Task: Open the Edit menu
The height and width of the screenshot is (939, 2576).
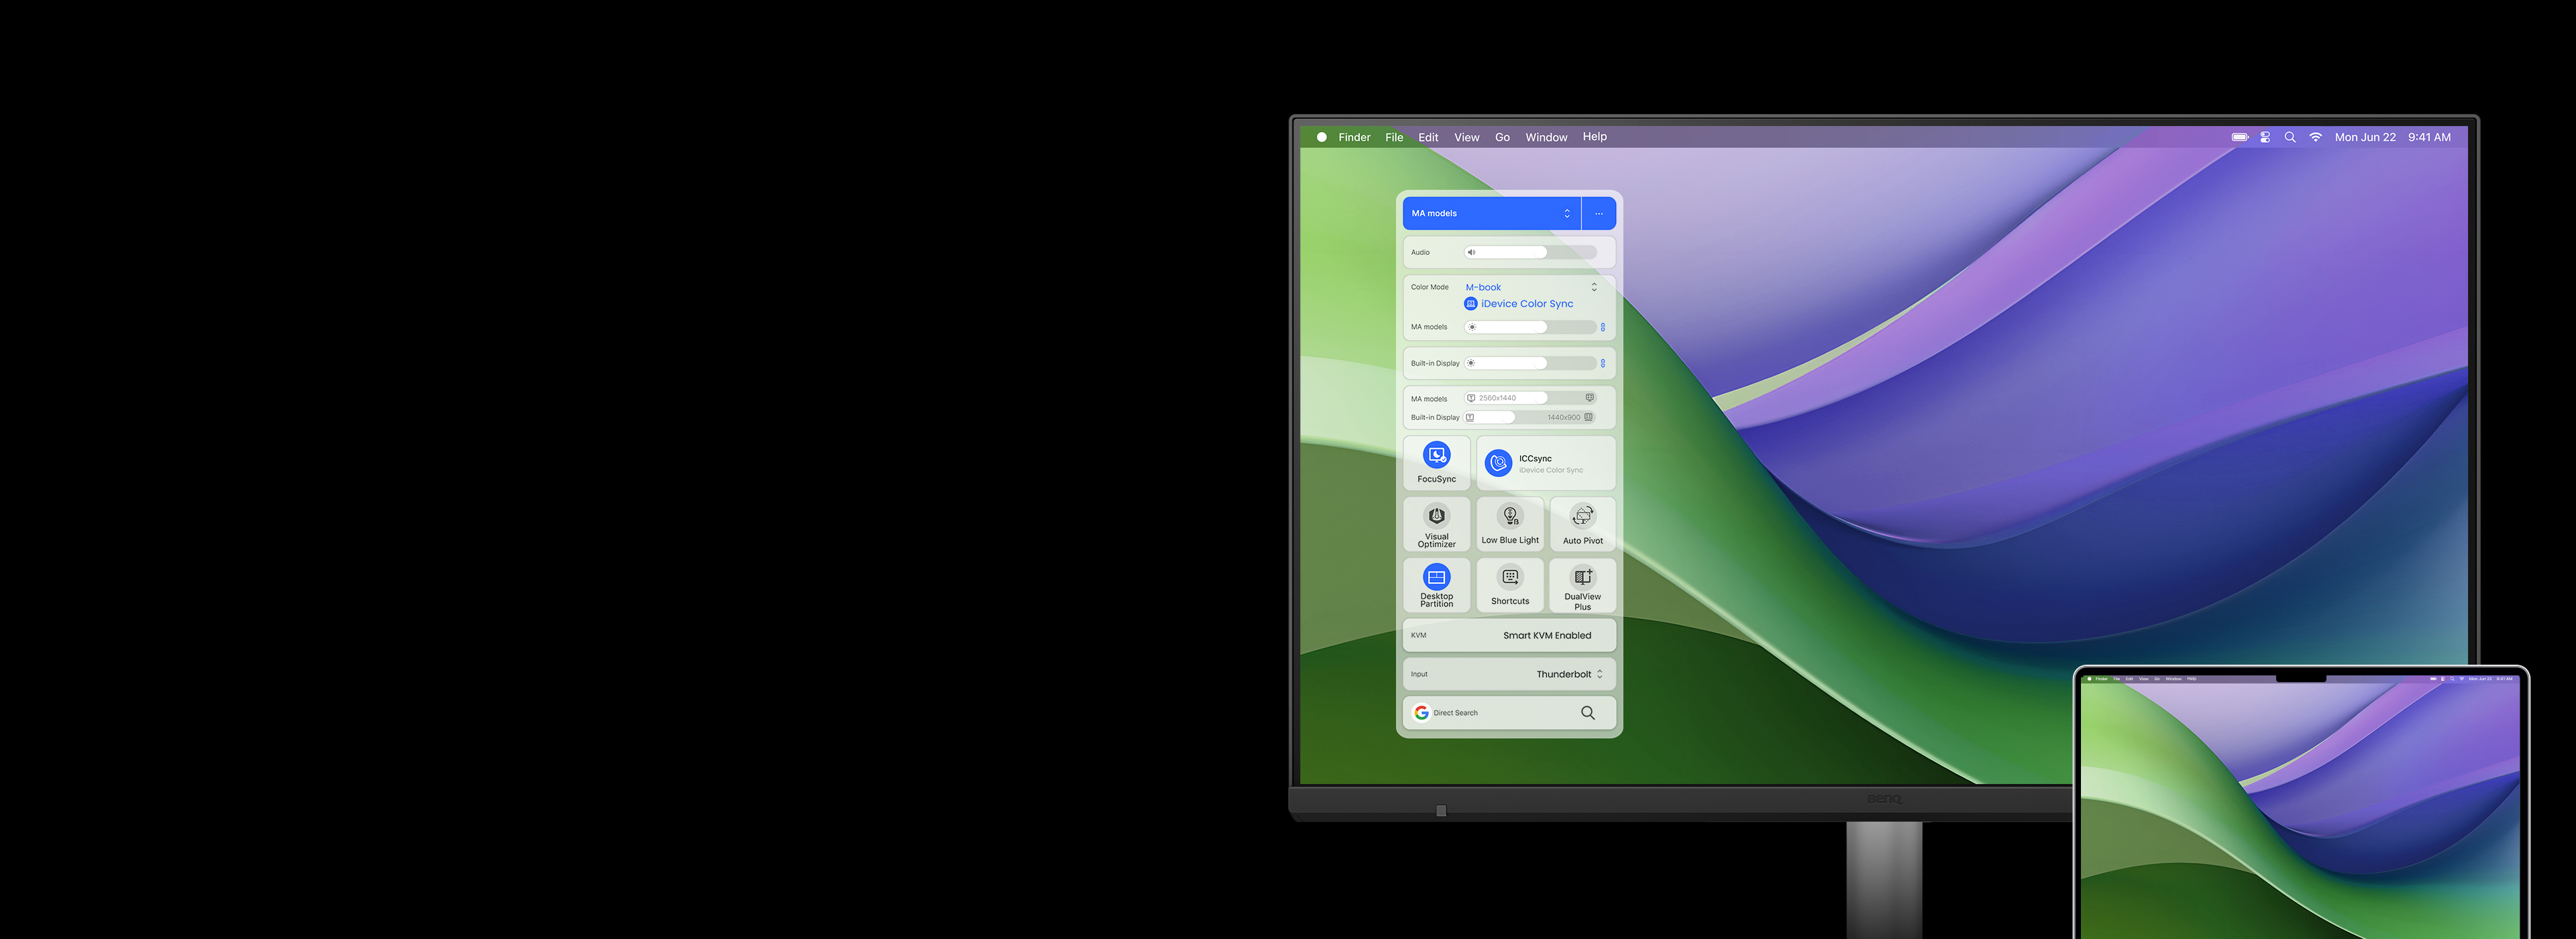Action: point(1428,137)
